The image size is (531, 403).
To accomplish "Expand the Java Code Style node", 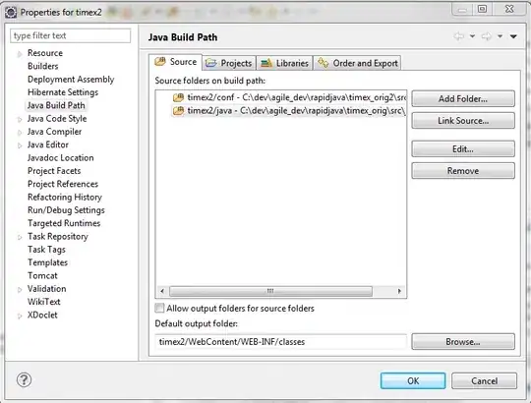I will pos(20,119).
